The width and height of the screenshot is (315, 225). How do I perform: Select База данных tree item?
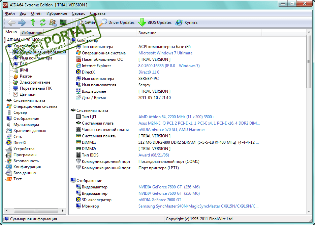click(25, 173)
